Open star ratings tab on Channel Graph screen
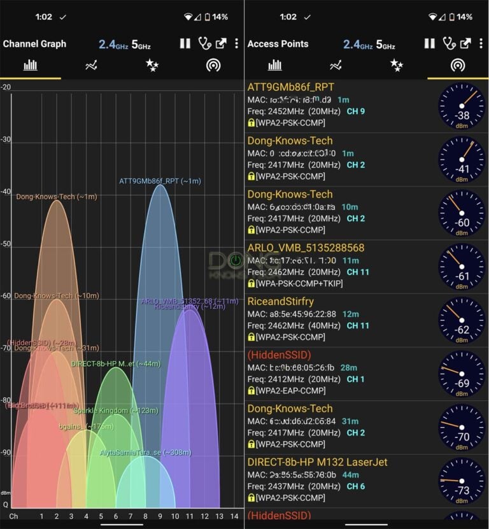The image size is (489, 529). [x=152, y=65]
